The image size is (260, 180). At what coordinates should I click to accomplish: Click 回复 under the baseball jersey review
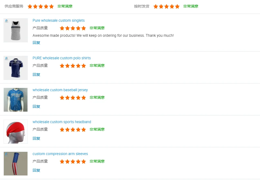point(36,106)
